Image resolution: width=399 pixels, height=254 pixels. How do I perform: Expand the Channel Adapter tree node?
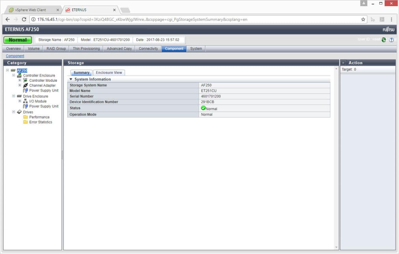point(19,85)
